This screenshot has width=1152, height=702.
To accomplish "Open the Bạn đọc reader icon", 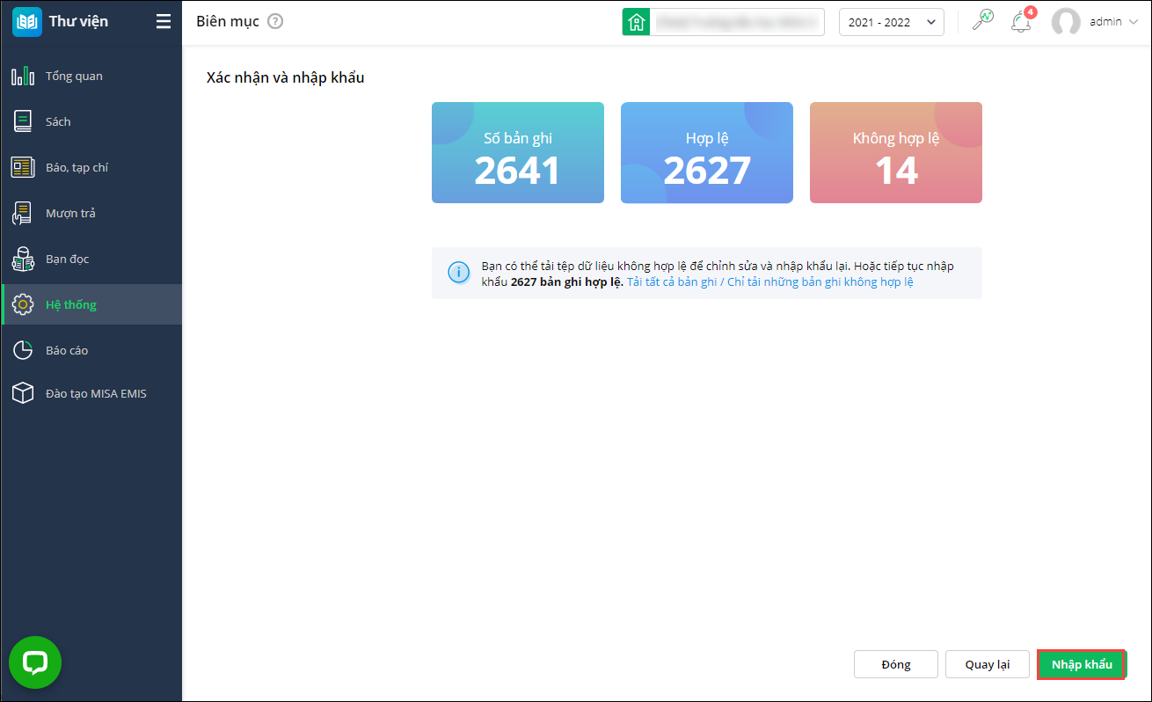I will (23, 260).
